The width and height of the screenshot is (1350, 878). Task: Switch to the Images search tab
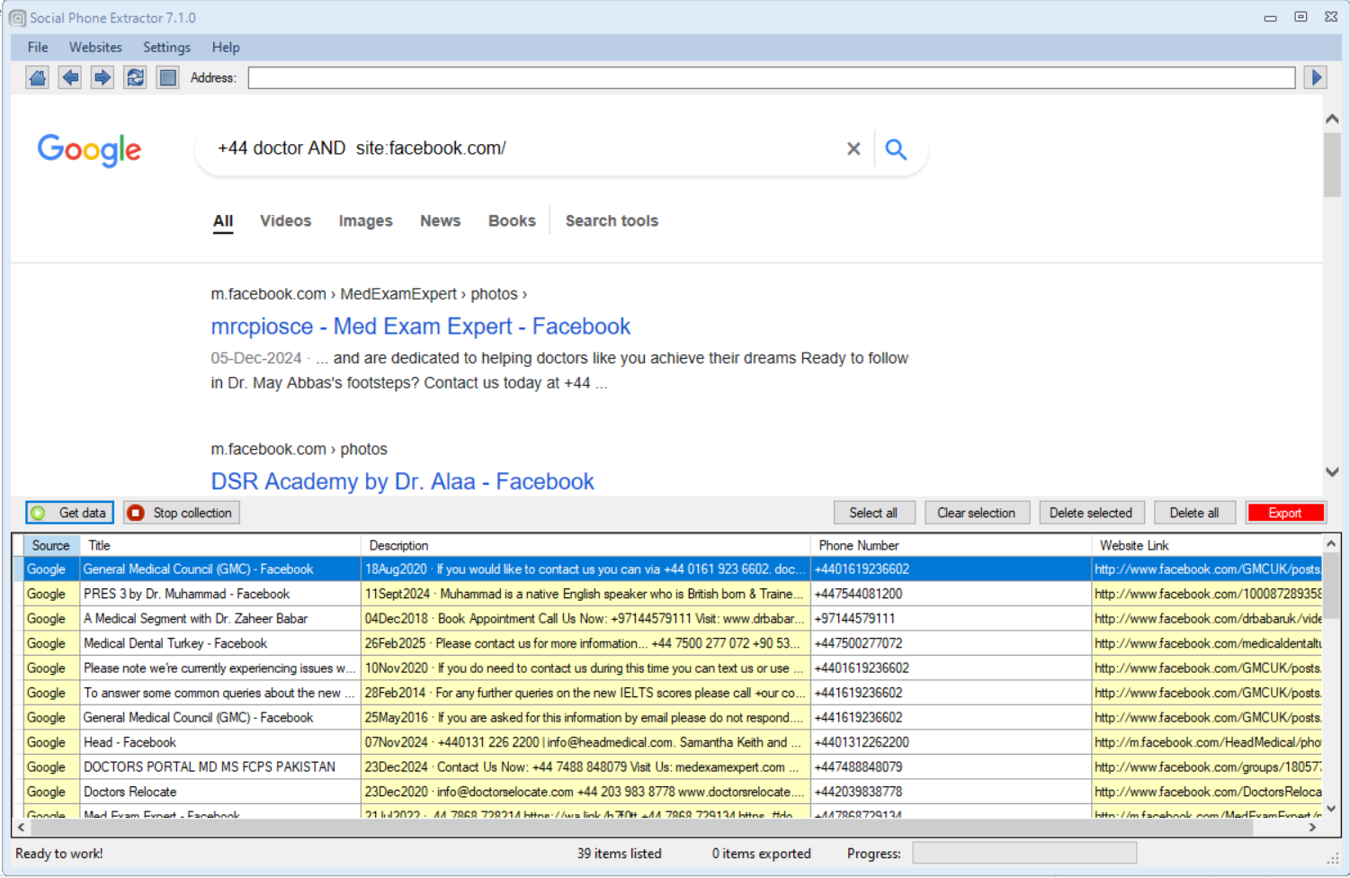365,221
